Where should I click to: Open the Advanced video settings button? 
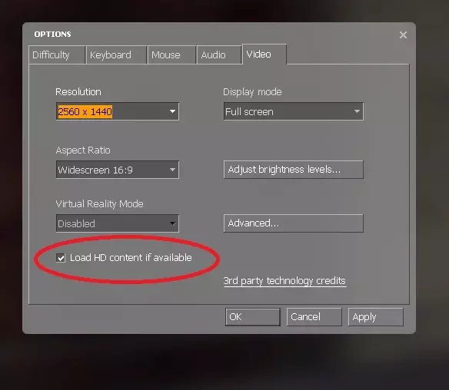coord(294,223)
